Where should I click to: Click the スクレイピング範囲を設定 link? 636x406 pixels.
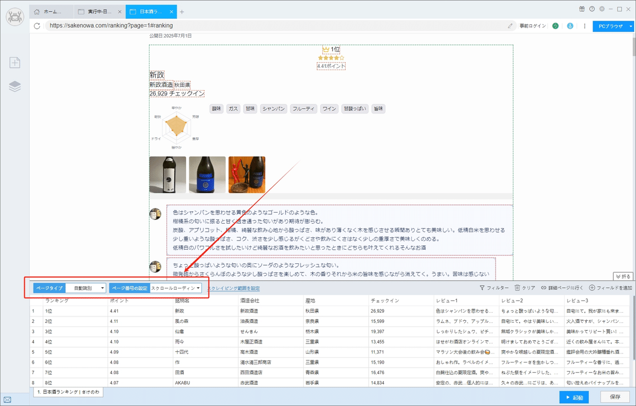(x=233, y=288)
